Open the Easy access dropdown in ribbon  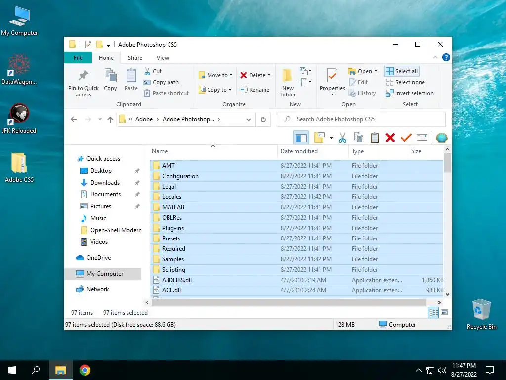coord(305,82)
